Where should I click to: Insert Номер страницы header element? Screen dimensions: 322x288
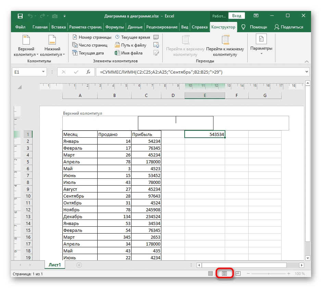(x=91, y=37)
